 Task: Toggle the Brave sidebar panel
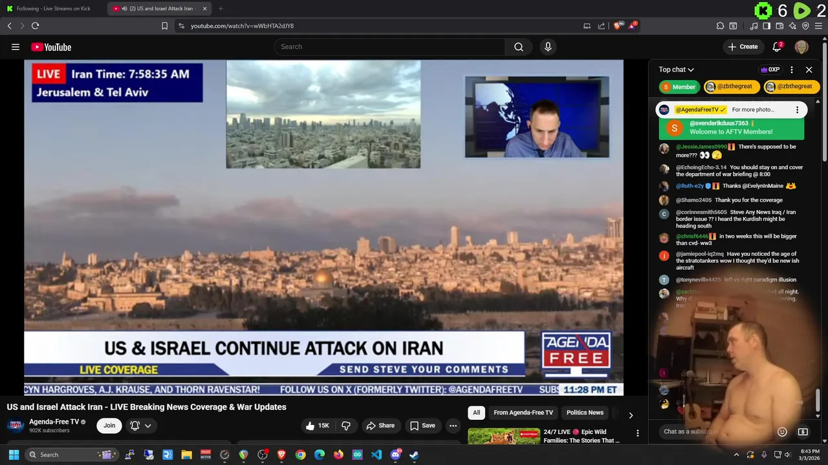pos(767,26)
